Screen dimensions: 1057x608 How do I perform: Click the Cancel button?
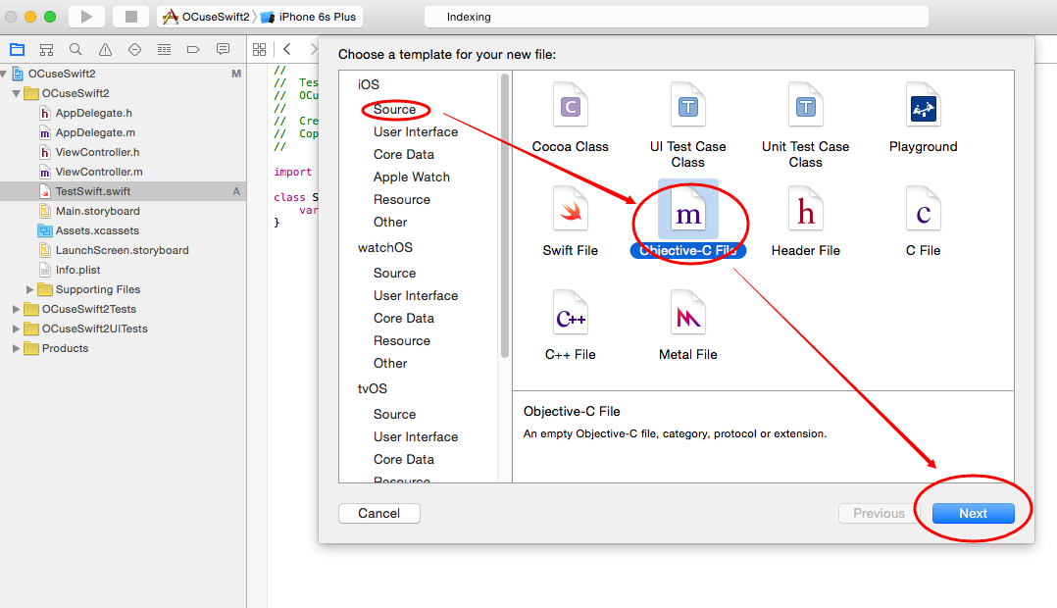378,513
